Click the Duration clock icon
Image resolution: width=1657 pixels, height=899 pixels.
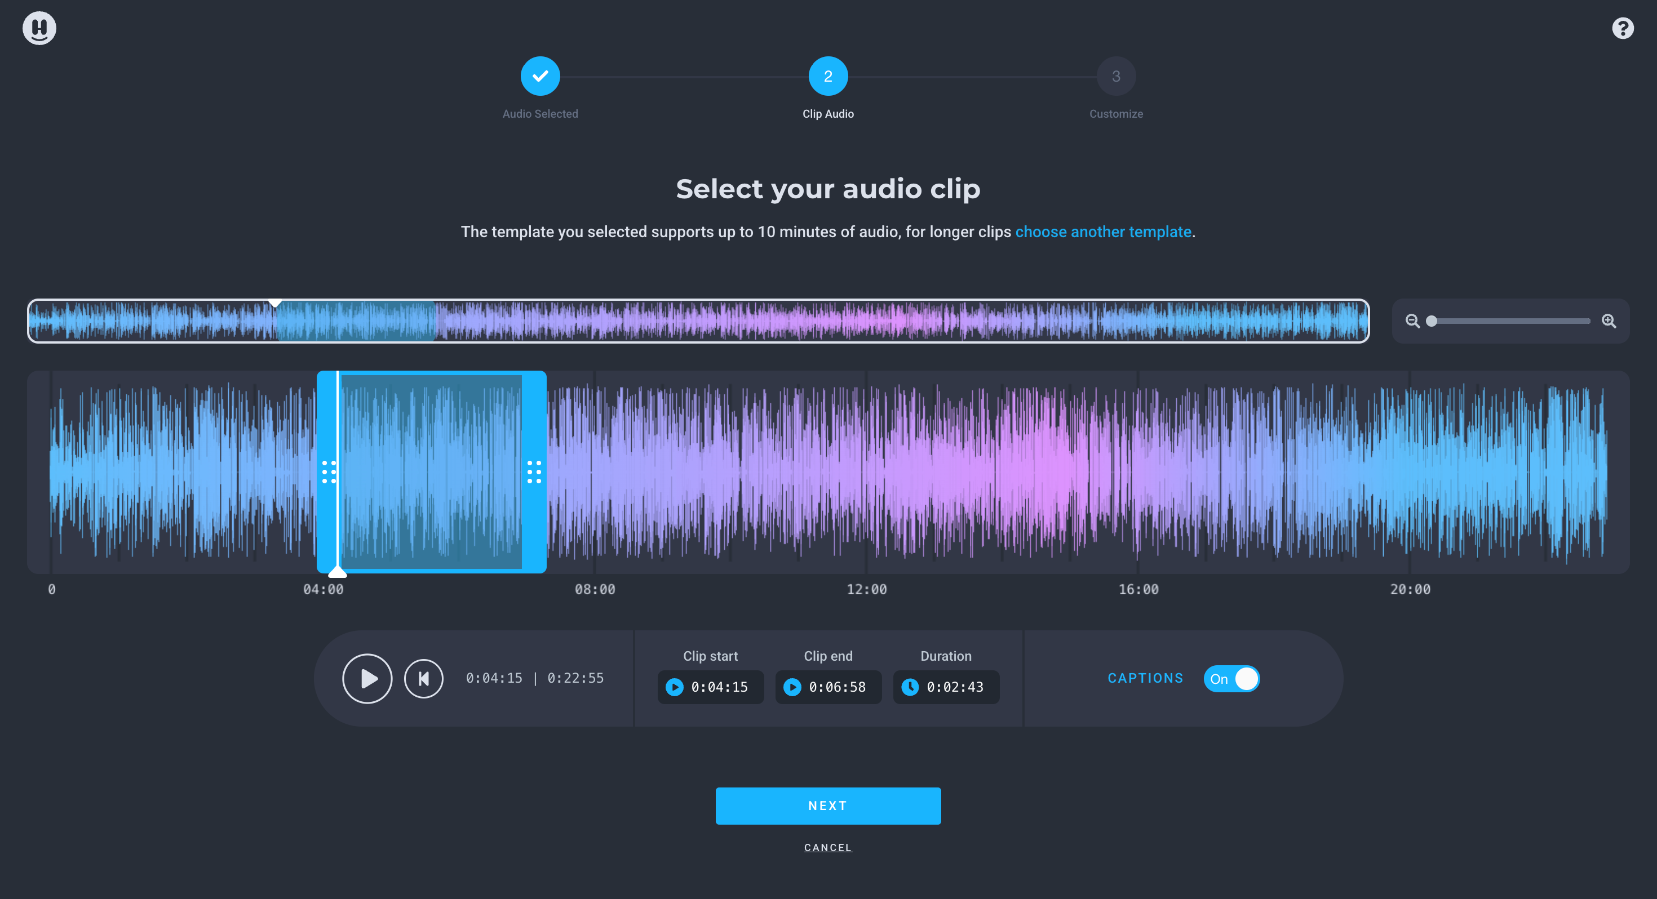tap(910, 687)
